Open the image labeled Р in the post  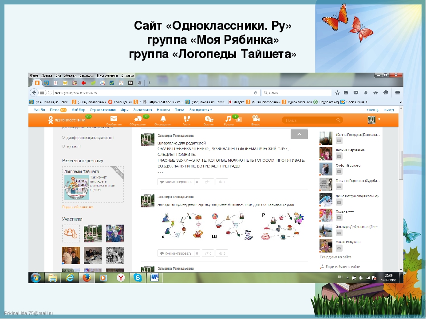283,226
